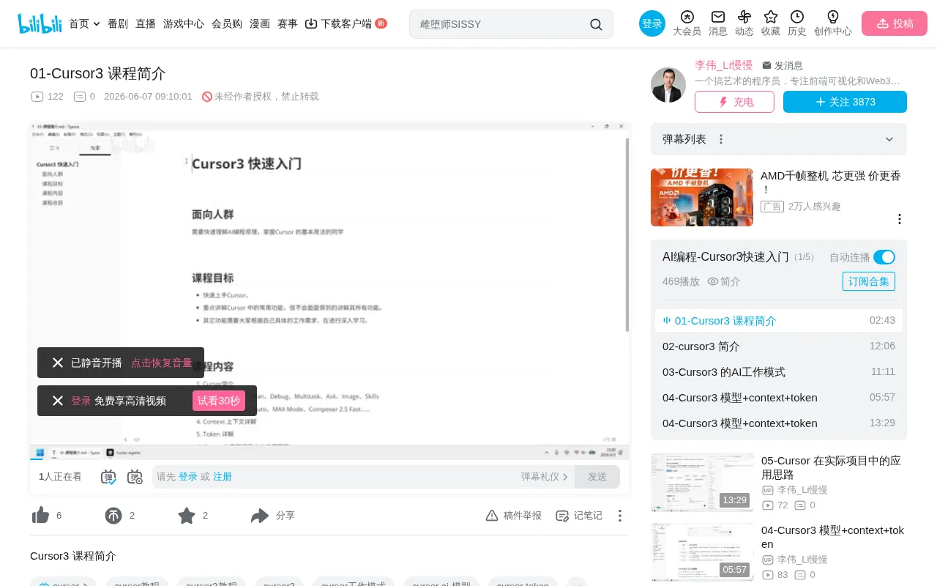This screenshot has height=586, width=937.
Task: Give coins with the coin icon
Action: [x=113, y=516]
